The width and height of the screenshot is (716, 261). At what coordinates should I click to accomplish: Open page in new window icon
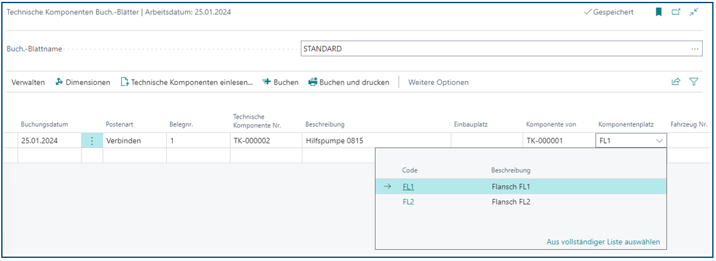point(676,12)
